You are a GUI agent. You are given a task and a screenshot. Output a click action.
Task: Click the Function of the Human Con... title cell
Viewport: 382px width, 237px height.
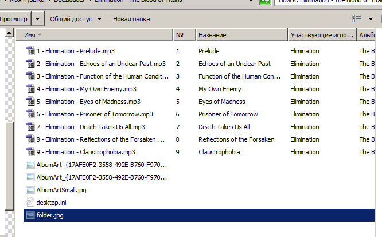[240, 76]
